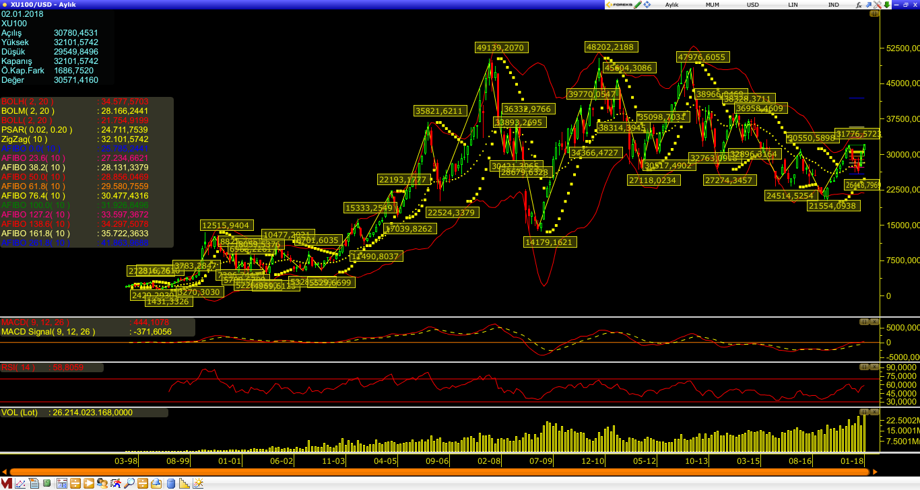Open the bell alarm icon in bottom toolbar
This screenshot has width=920, height=490.
(x=156, y=483)
